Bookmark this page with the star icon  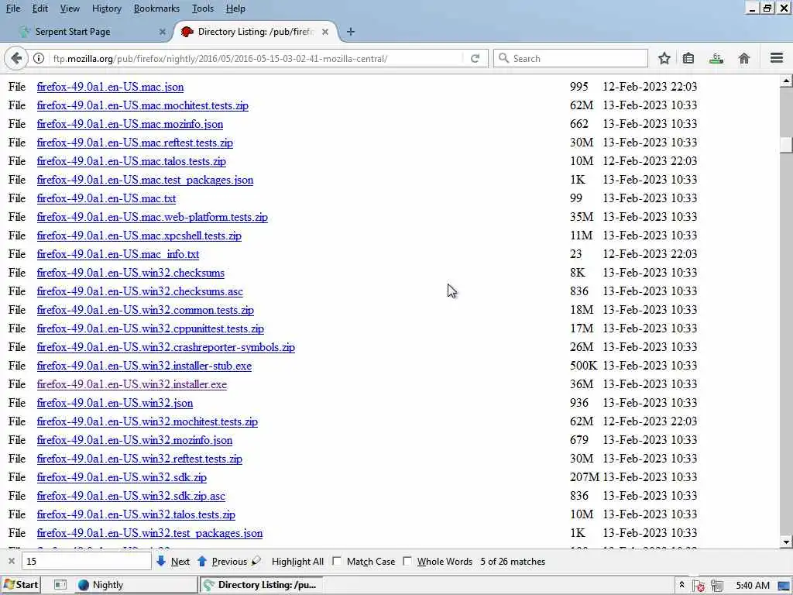point(664,58)
